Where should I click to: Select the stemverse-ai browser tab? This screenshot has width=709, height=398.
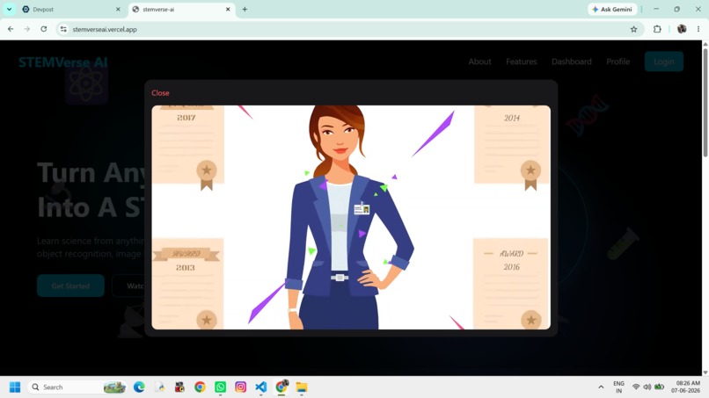tap(181, 9)
